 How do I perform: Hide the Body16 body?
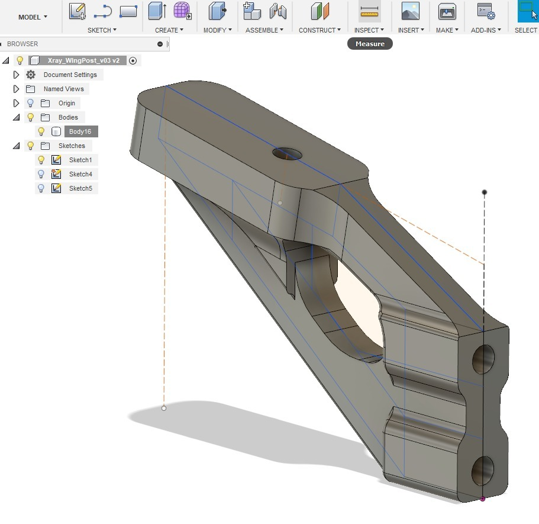point(40,131)
